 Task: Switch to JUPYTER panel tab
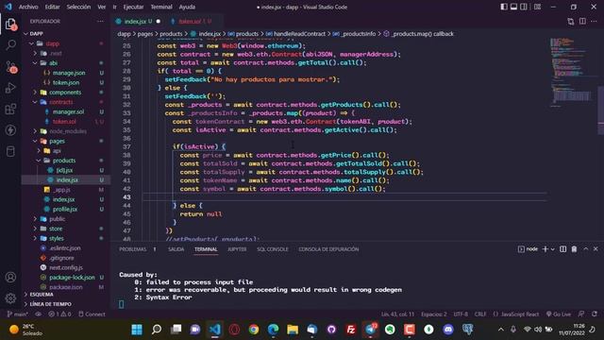pos(237,249)
